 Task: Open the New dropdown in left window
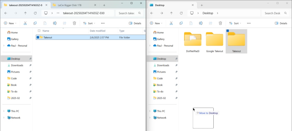[x=10, y=23]
